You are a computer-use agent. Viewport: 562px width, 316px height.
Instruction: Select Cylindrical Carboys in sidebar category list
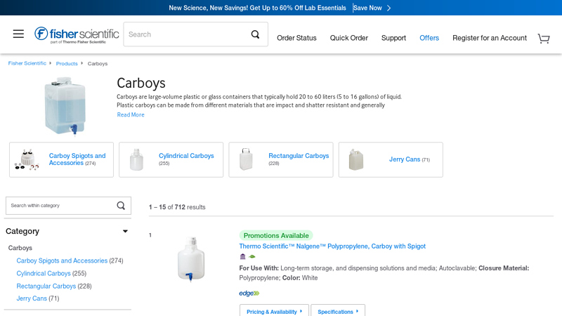pyautogui.click(x=44, y=273)
